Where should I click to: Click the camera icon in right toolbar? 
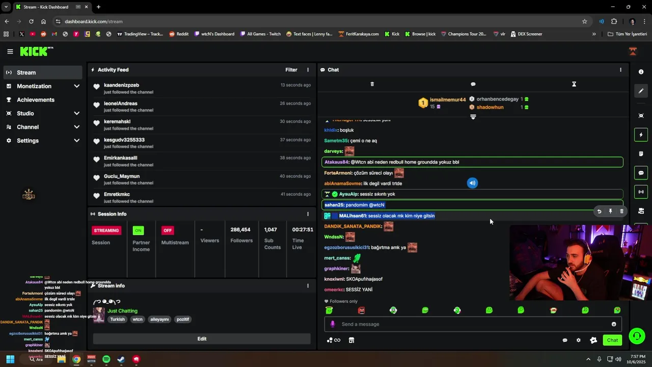(x=641, y=211)
